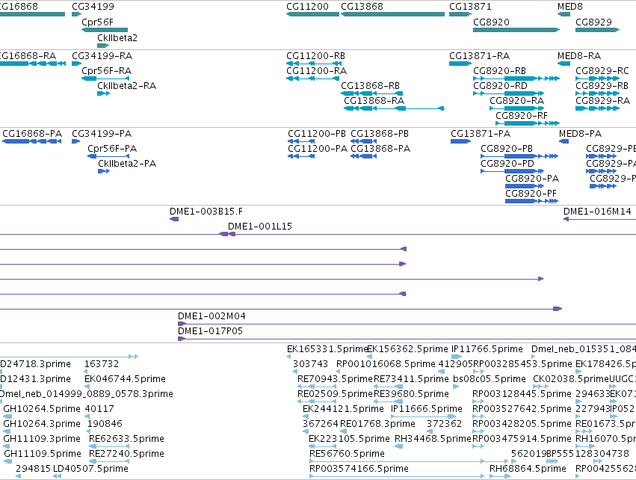Click protein CkIIbeta2-PA
Image resolution: width=636 pixels, height=480 pixels.
click(x=104, y=171)
